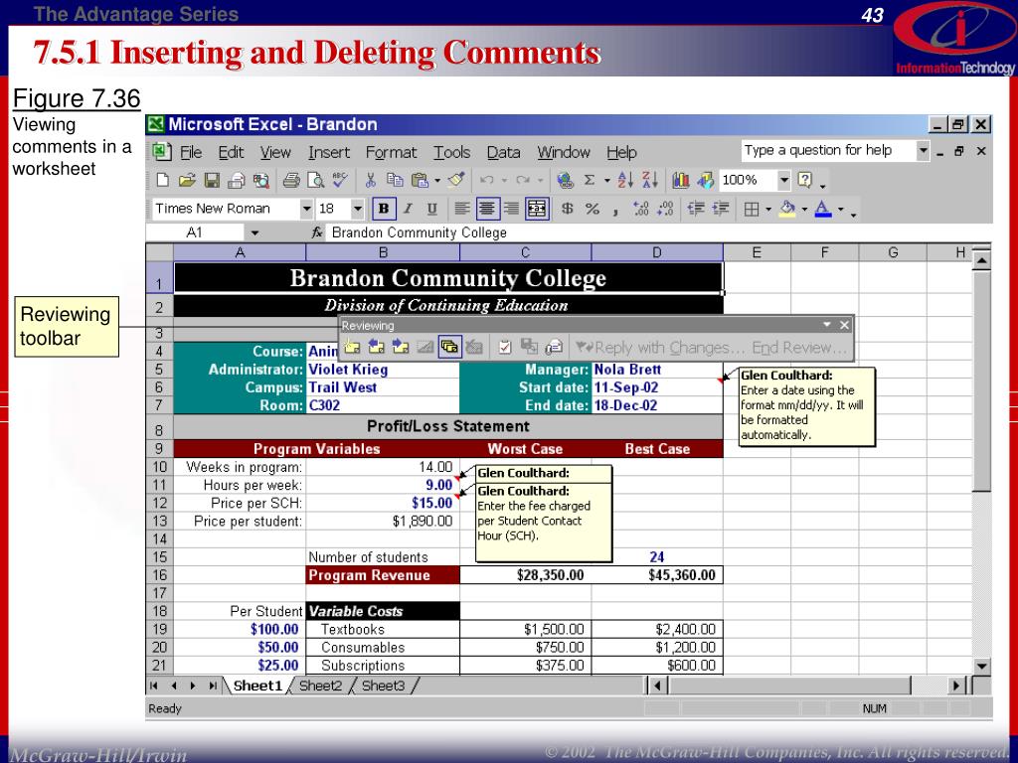The height and width of the screenshot is (763, 1018).
Task: Click the Decrease Decimal icon
Action: click(665, 209)
